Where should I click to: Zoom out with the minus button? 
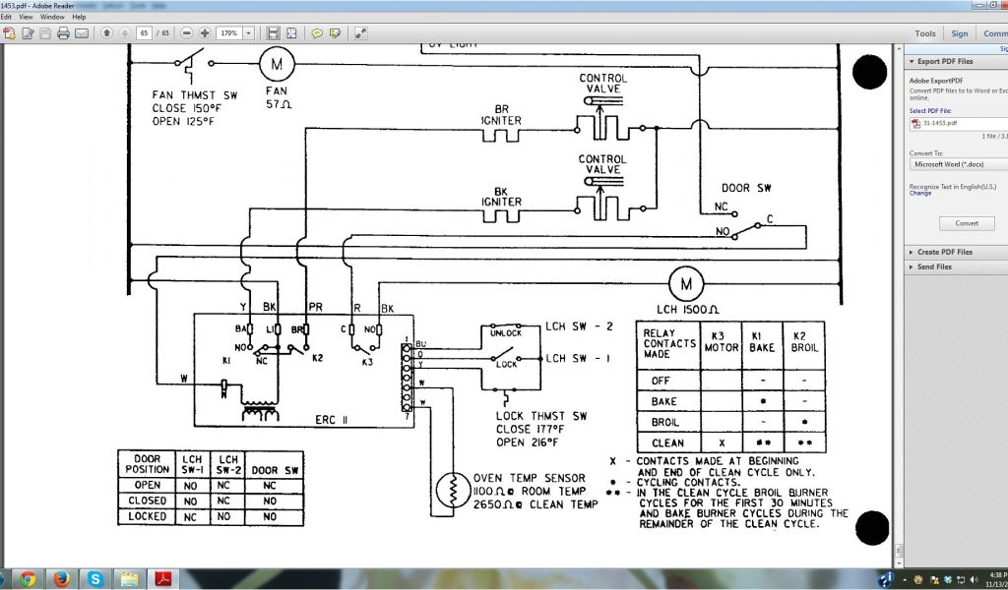click(186, 33)
